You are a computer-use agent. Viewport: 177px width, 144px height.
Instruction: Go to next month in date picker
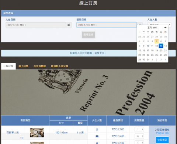pos(165,28)
